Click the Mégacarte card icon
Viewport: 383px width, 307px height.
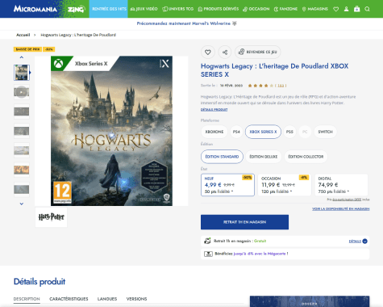click(x=208, y=254)
